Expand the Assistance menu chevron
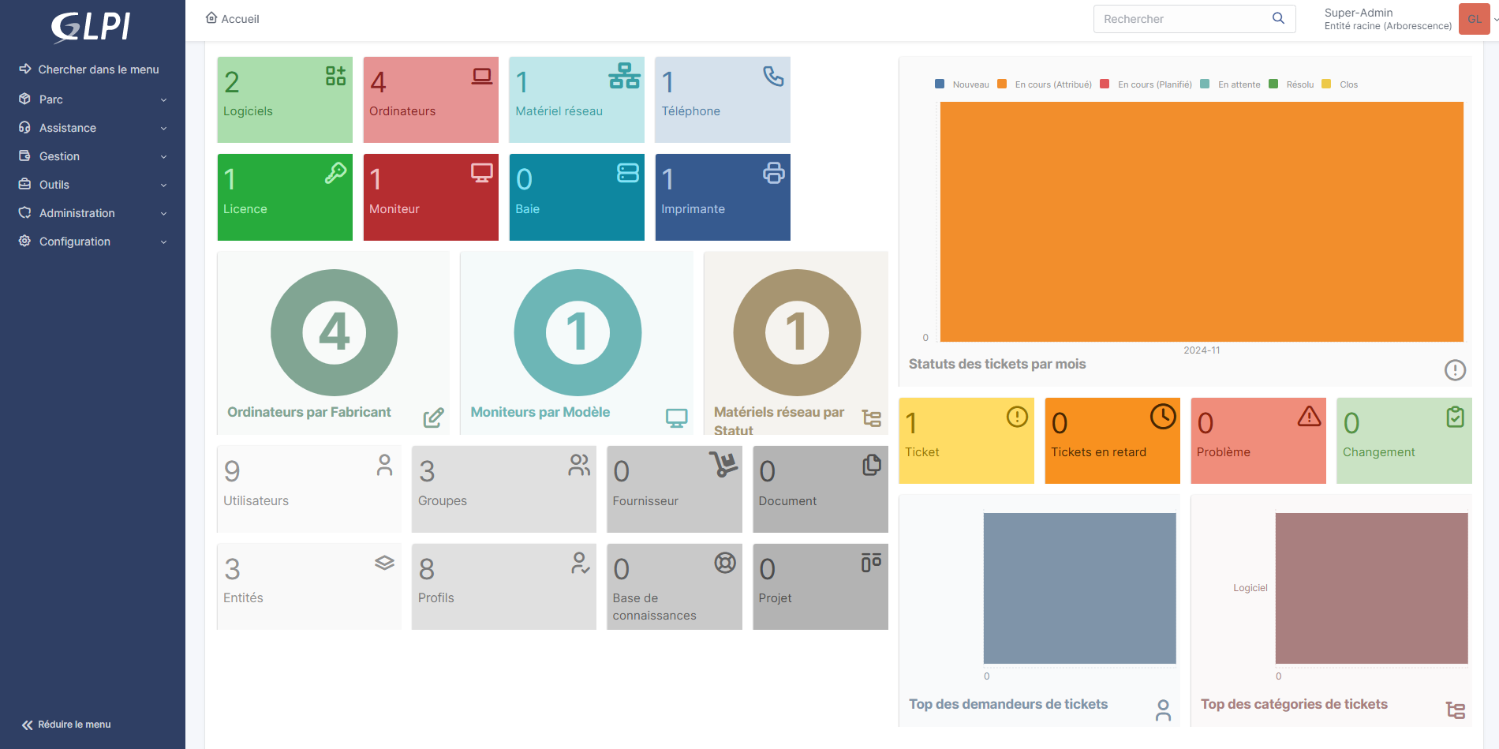1499x749 pixels. (163, 128)
